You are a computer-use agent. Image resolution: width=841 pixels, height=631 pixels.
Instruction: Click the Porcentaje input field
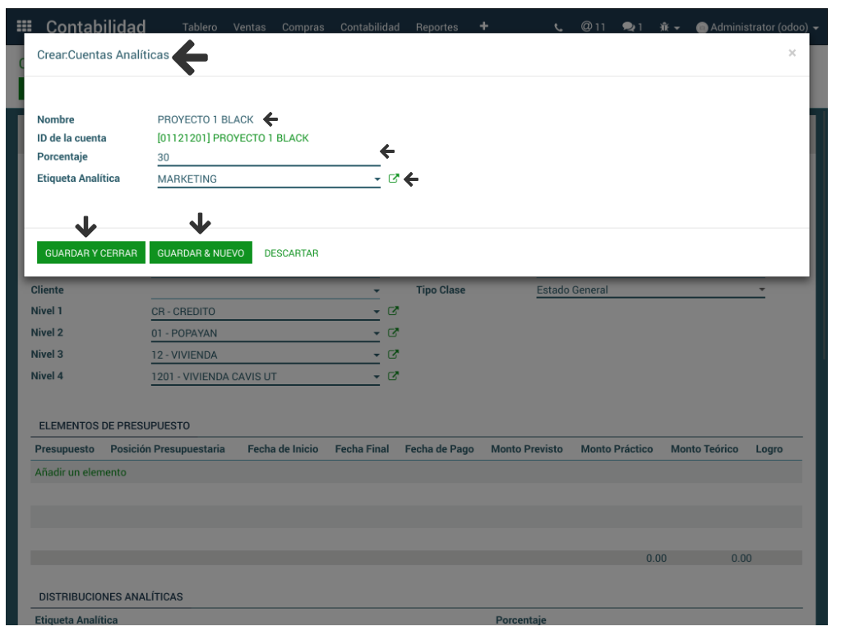267,157
